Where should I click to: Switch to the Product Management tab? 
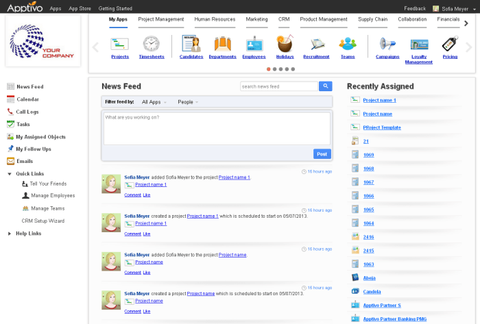[324, 19]
